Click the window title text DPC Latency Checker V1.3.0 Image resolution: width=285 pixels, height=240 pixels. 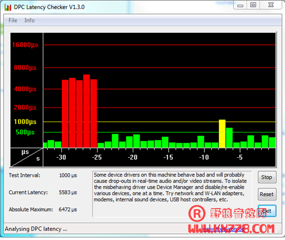[49, 7]
